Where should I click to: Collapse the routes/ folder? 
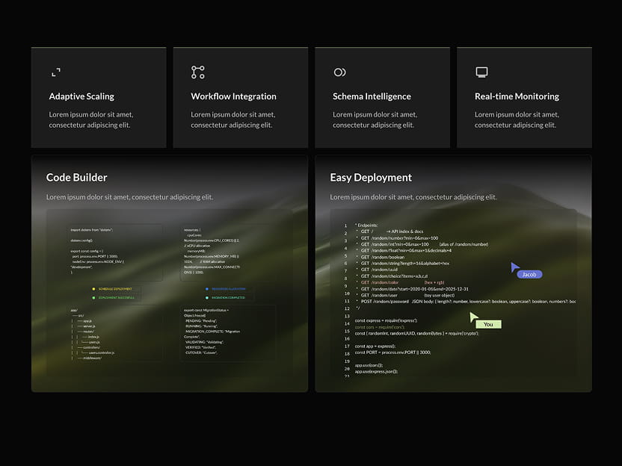tap(87, 330)
